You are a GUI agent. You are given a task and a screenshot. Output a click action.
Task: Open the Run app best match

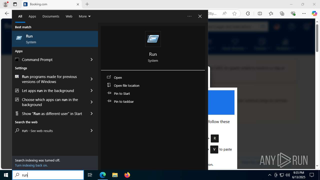click(55, 39)
